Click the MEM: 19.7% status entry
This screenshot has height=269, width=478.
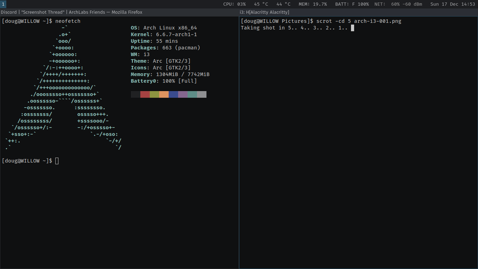pos(313,4)
